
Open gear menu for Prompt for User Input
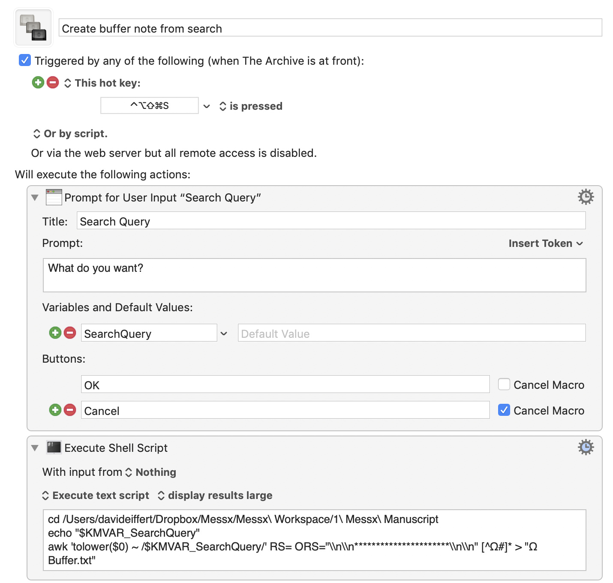coord(586,197)
